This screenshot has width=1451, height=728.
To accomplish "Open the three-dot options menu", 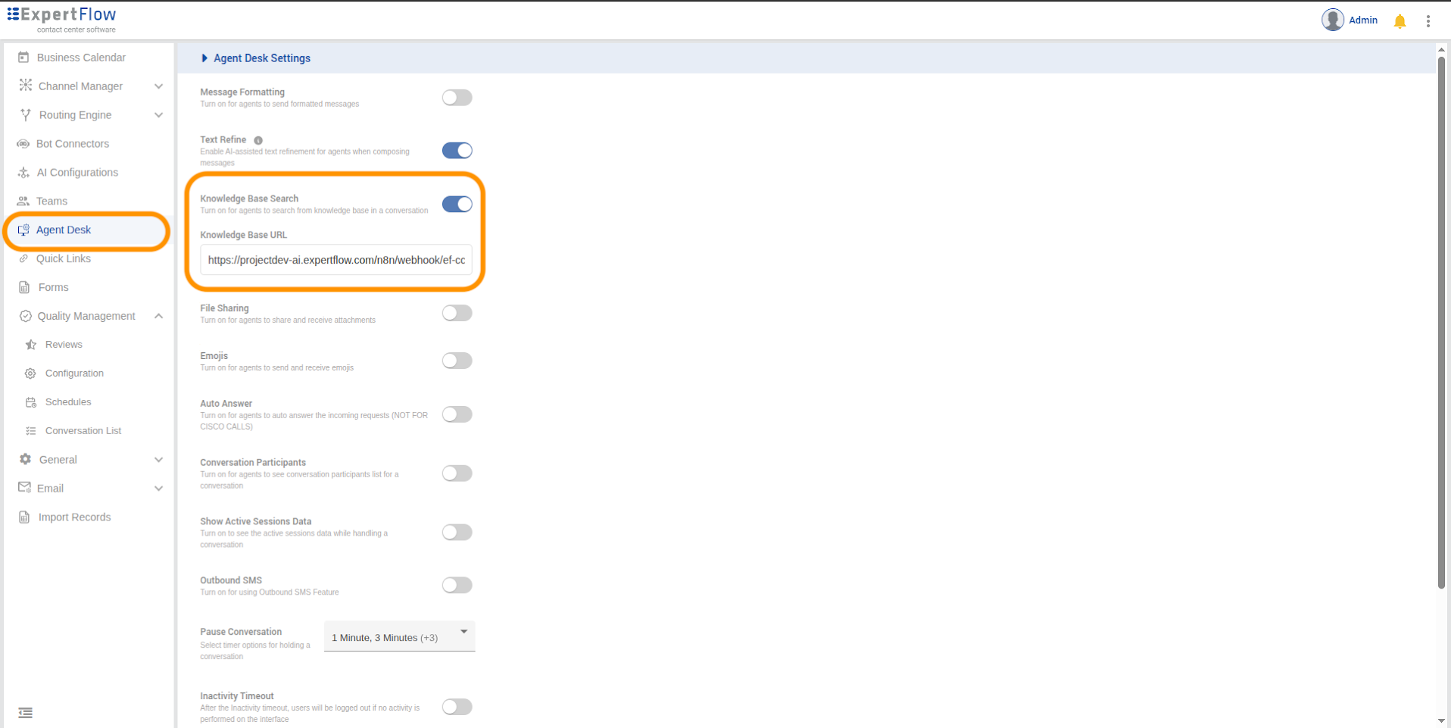I will coord(1428,21).
